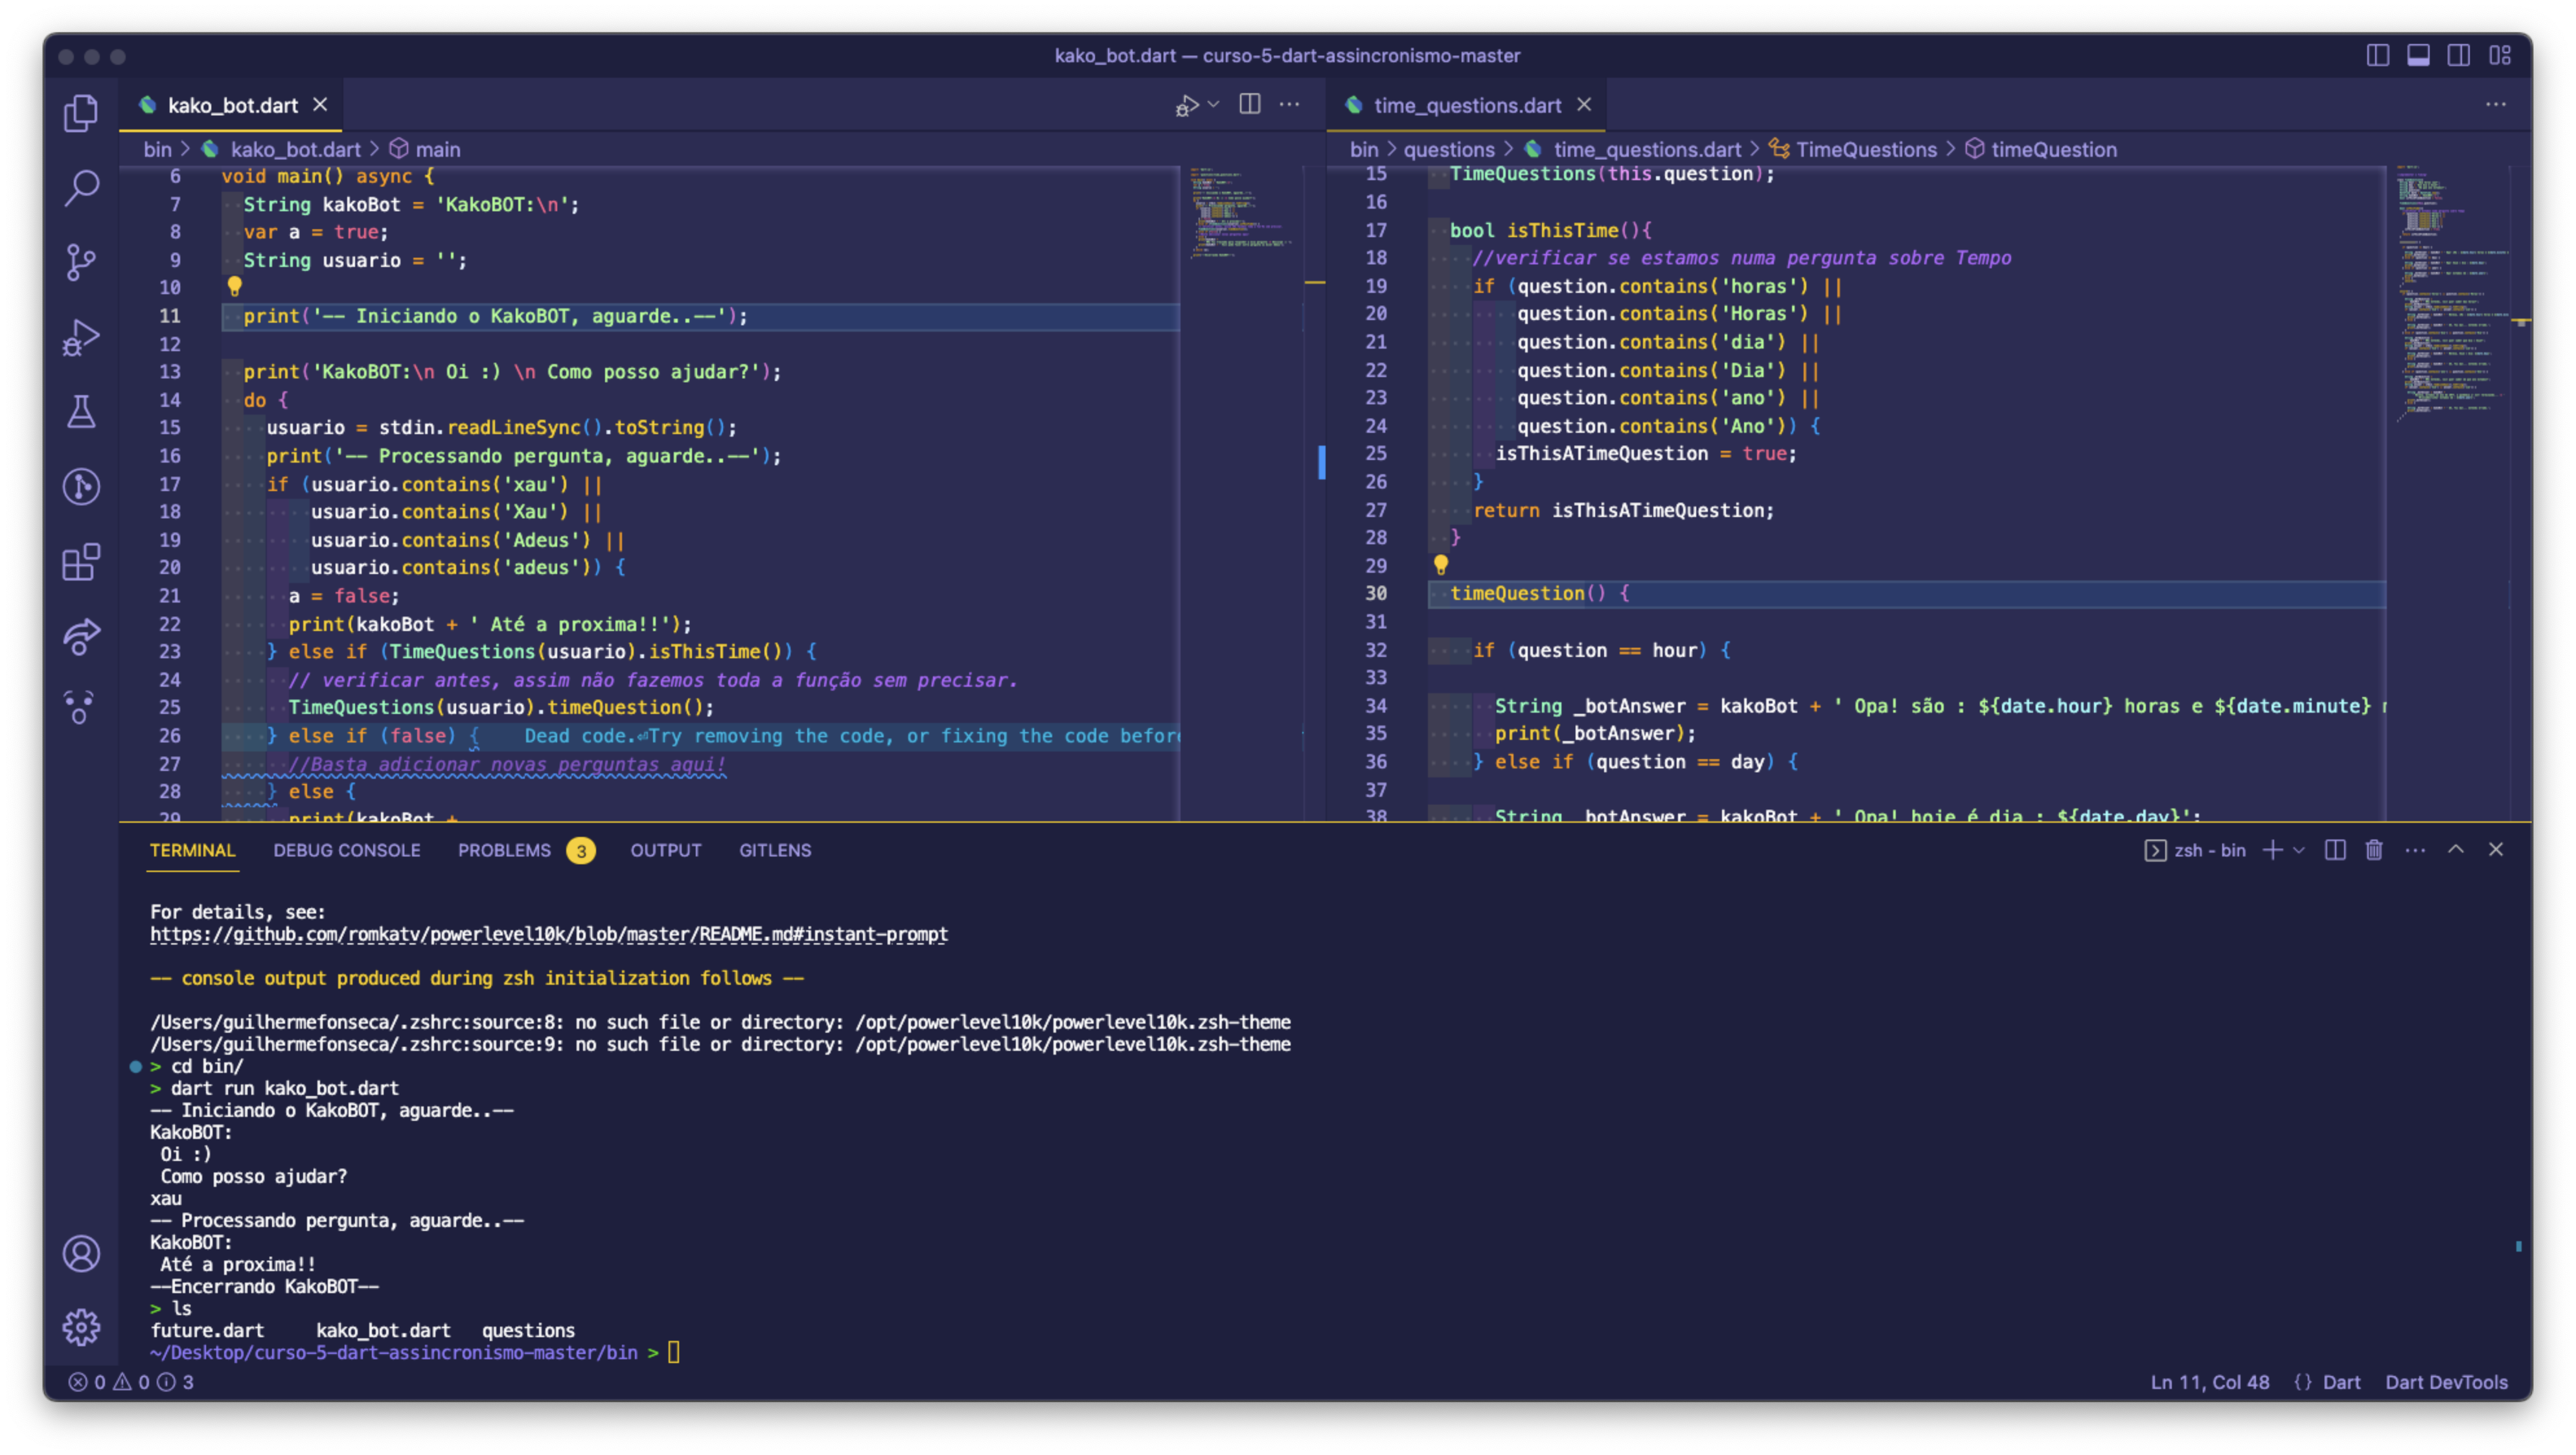Switch to the GITLENS panel tab
Screen dimensions: 2576x1455
775,850
